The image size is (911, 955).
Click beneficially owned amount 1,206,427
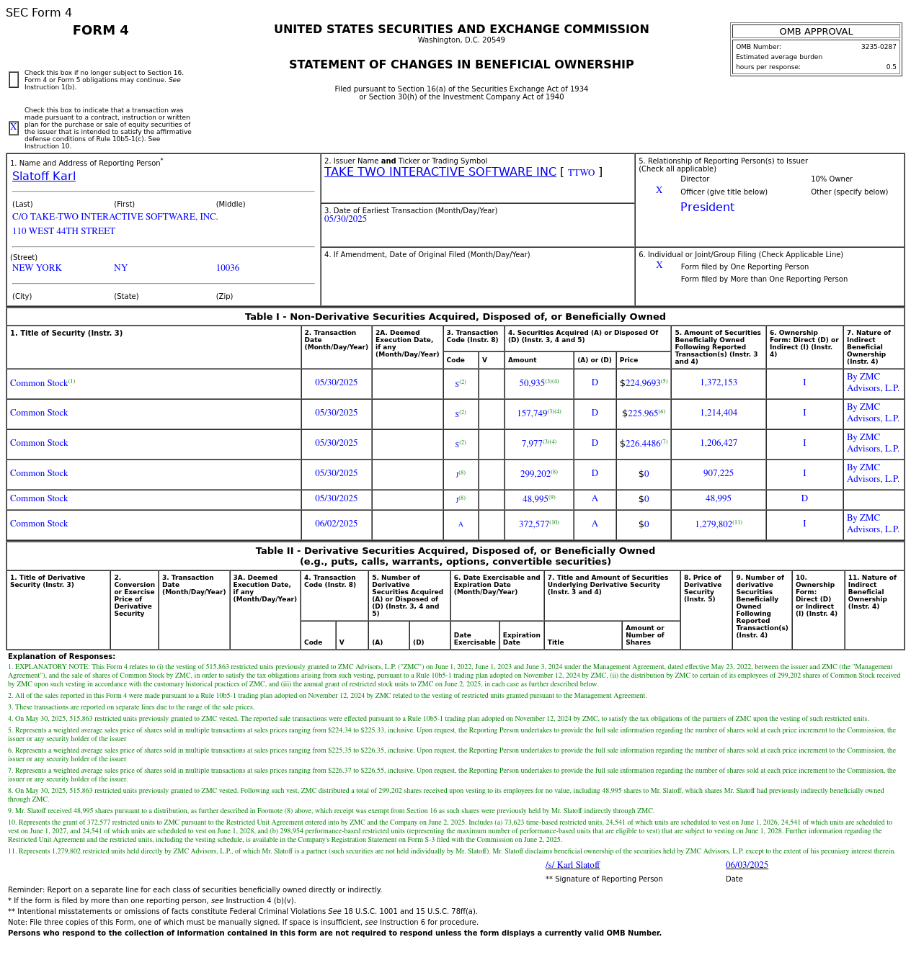point(719,443)
